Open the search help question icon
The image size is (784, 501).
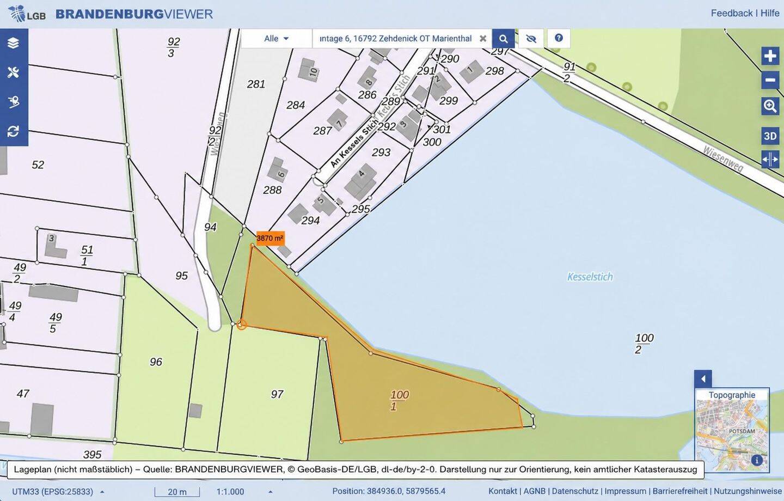click(x=559, y=38)
